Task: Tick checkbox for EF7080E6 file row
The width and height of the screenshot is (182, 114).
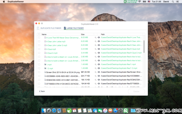Action: pos(39,84)
